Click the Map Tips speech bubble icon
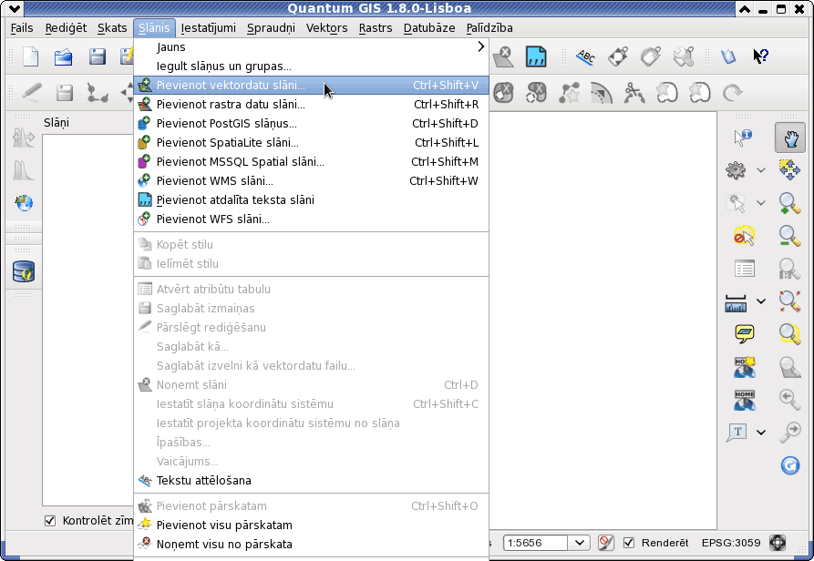Image resolution: width=814 pixels, height=561 pixels. (x=745, y=333)
